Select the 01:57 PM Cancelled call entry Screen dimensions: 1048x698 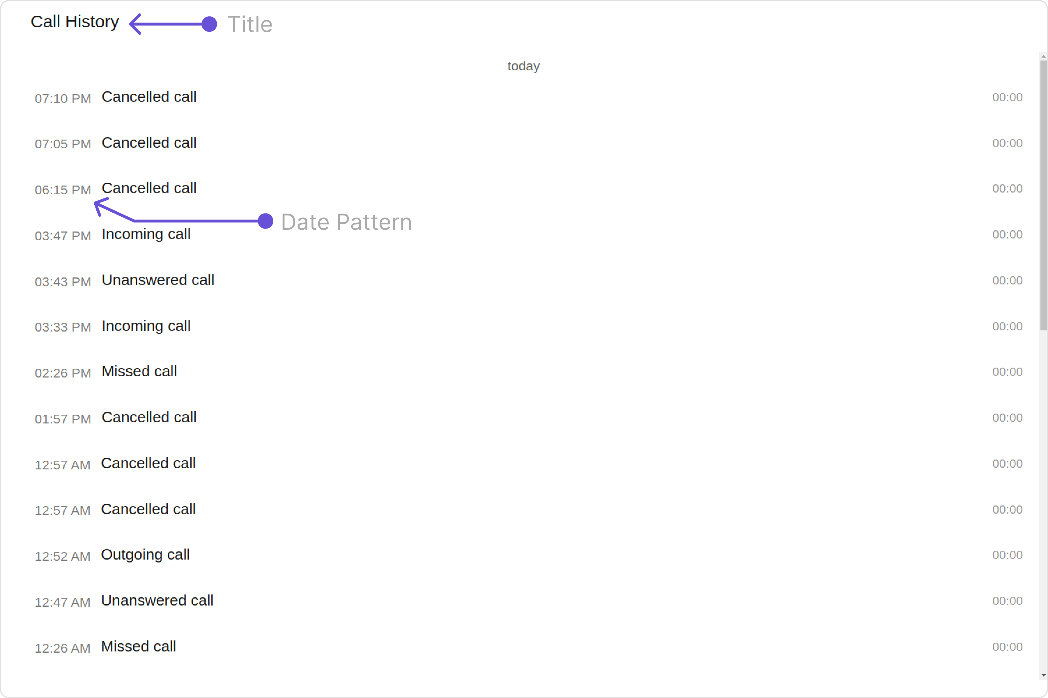[528, 418]
